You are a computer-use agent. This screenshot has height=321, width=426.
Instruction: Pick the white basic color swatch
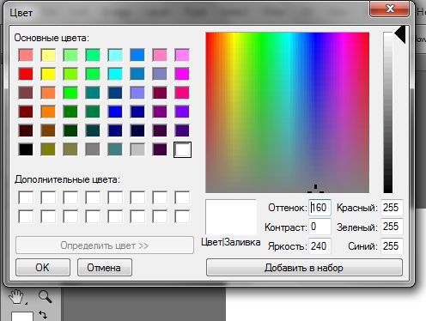coord(182,149)
